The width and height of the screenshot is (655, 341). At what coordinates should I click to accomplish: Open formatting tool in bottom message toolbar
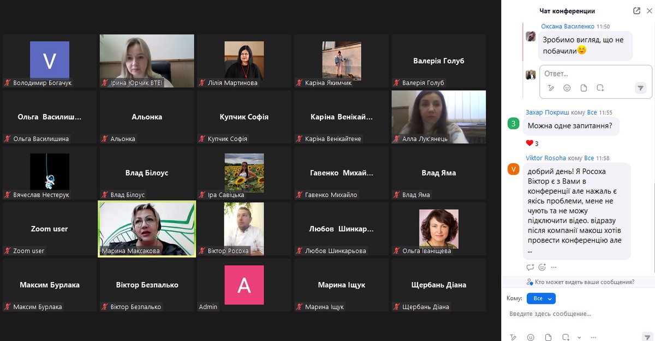tap(513, 337)
